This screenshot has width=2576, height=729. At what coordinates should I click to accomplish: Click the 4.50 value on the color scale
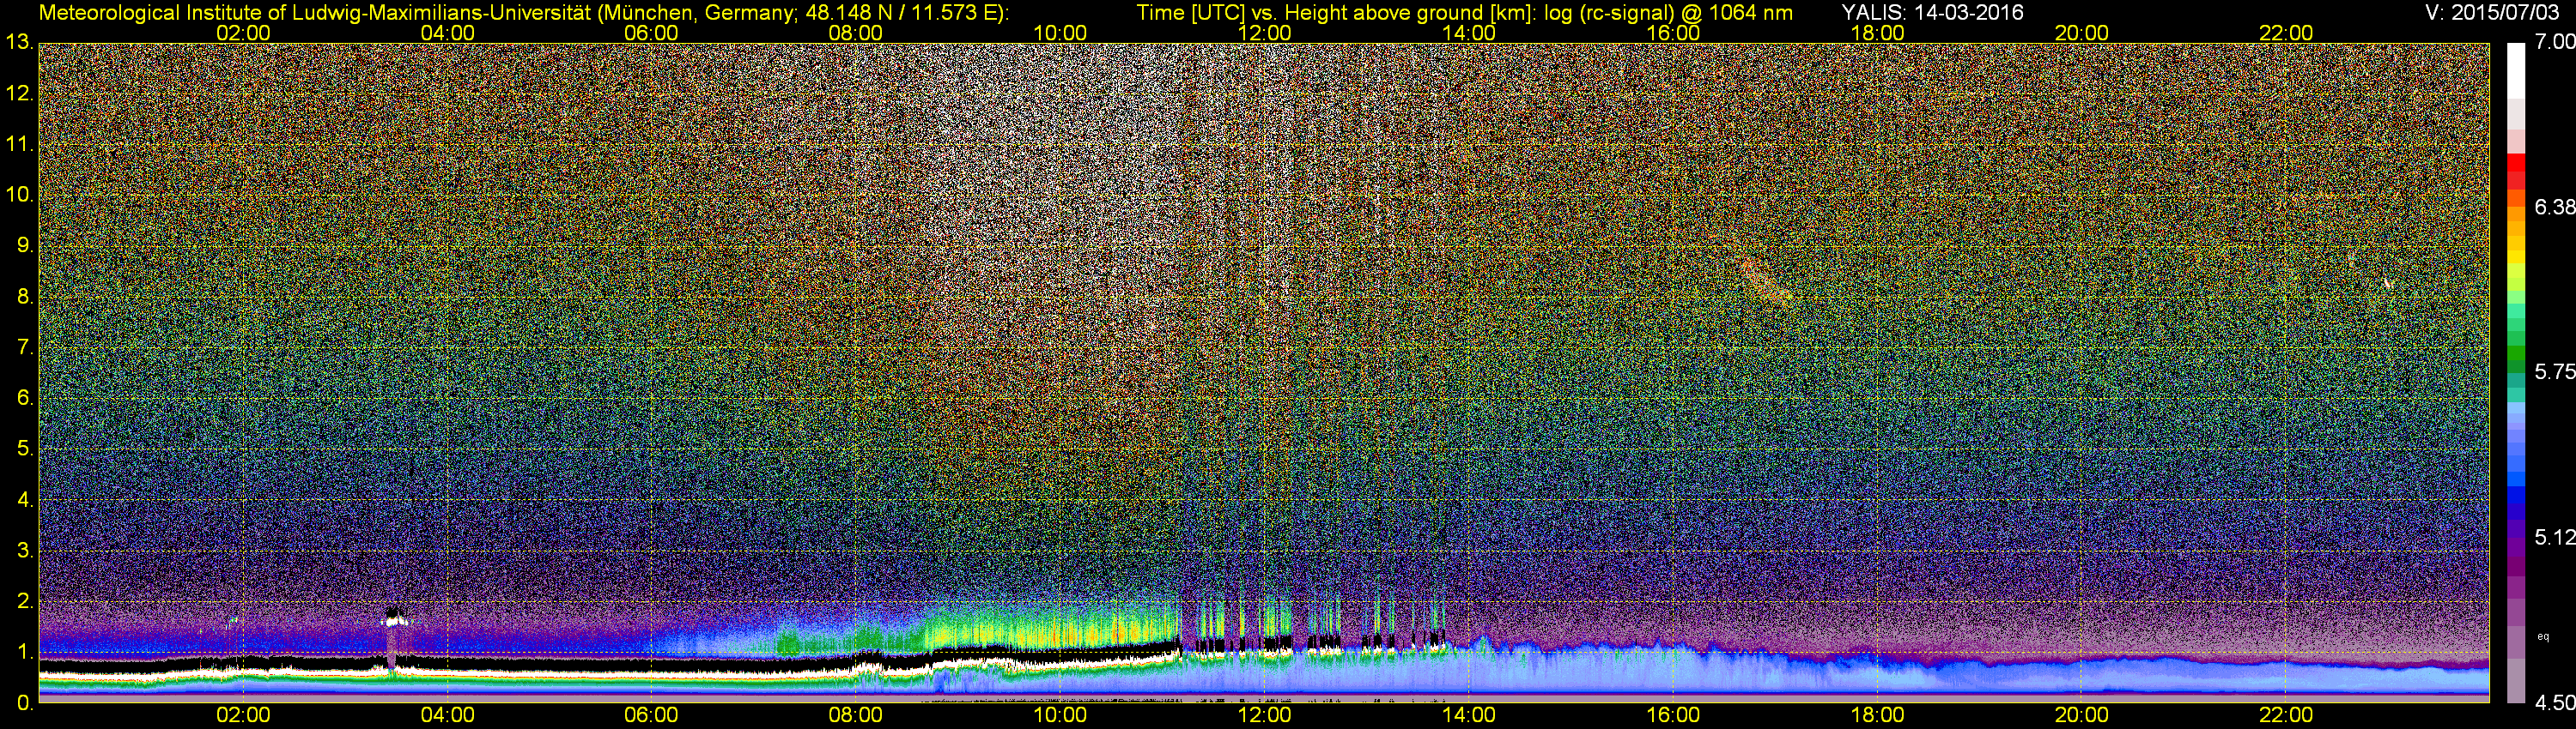tap(2554, 703)
